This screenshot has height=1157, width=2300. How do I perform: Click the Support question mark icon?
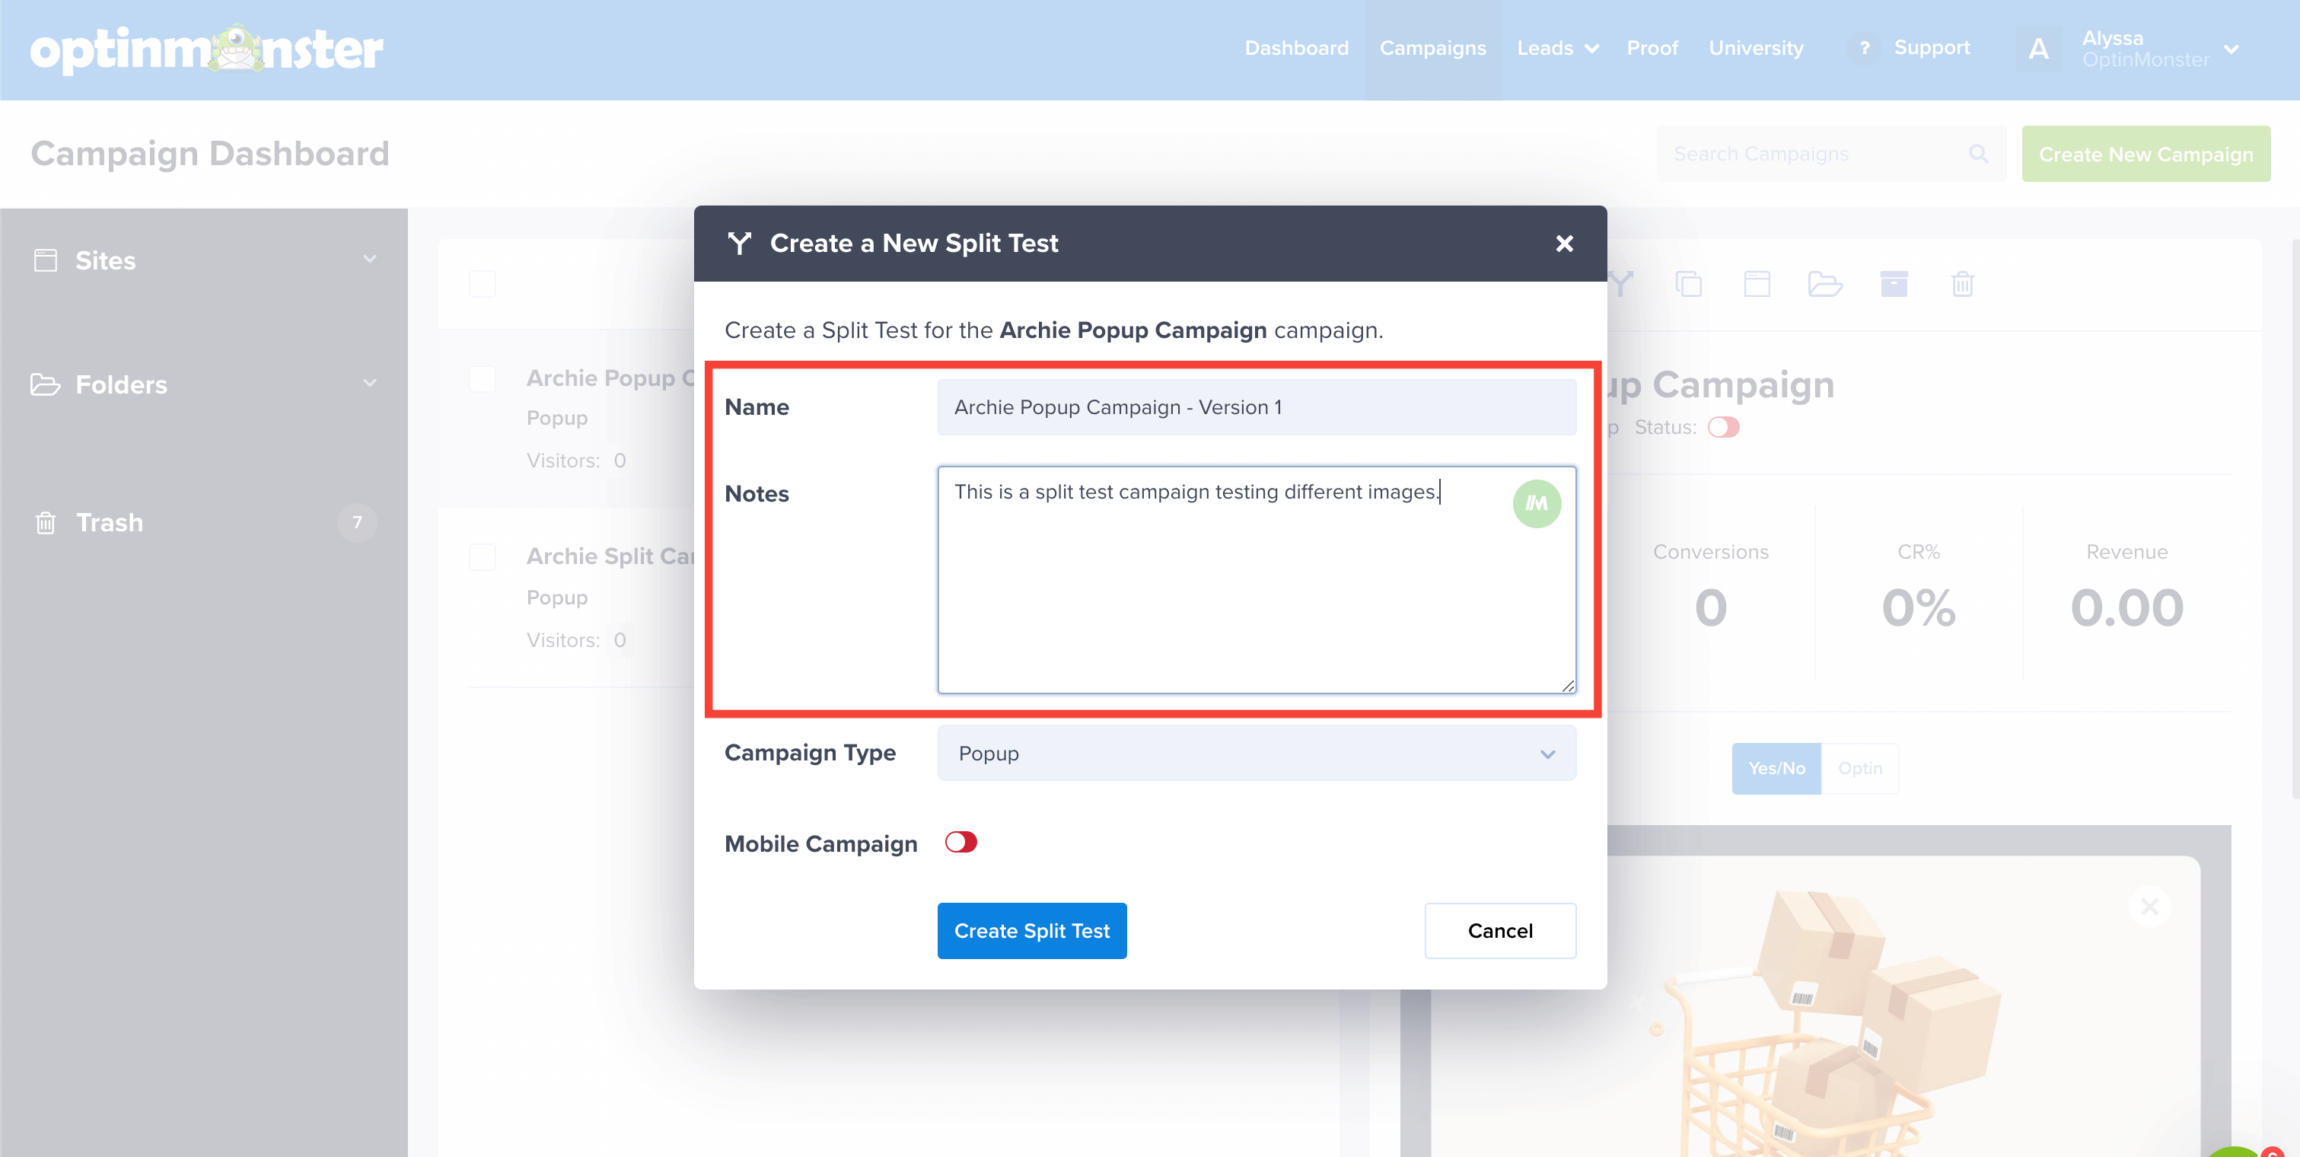click(x=1865, y=48)
